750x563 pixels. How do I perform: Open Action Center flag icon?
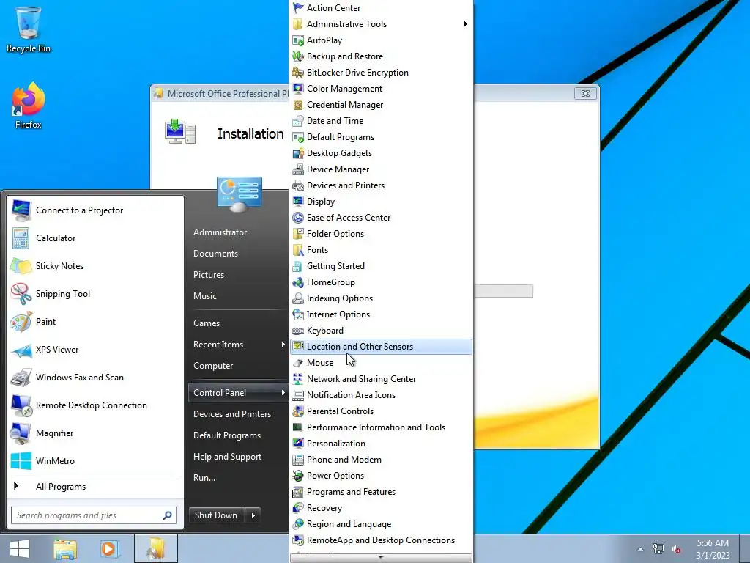[298, 7]
